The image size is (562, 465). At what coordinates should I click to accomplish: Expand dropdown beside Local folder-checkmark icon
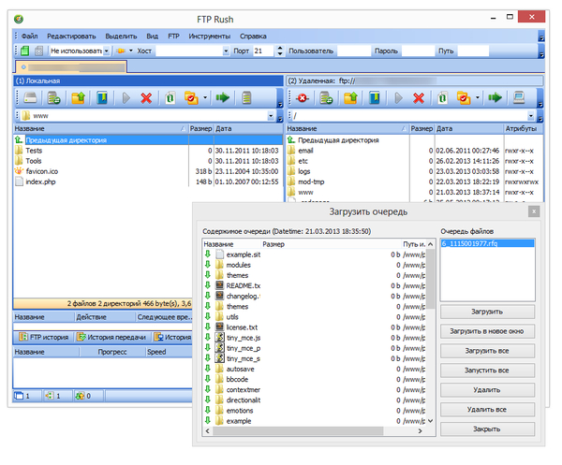click(205, 97)
